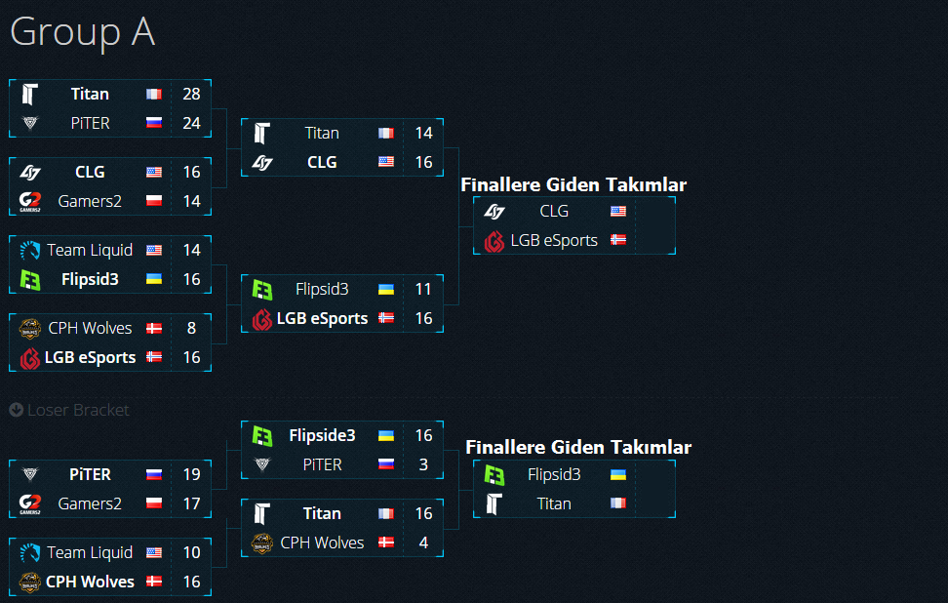
Task: Click Flipside3 logo in loser bracket PiTER match
Action: point(261,436)
